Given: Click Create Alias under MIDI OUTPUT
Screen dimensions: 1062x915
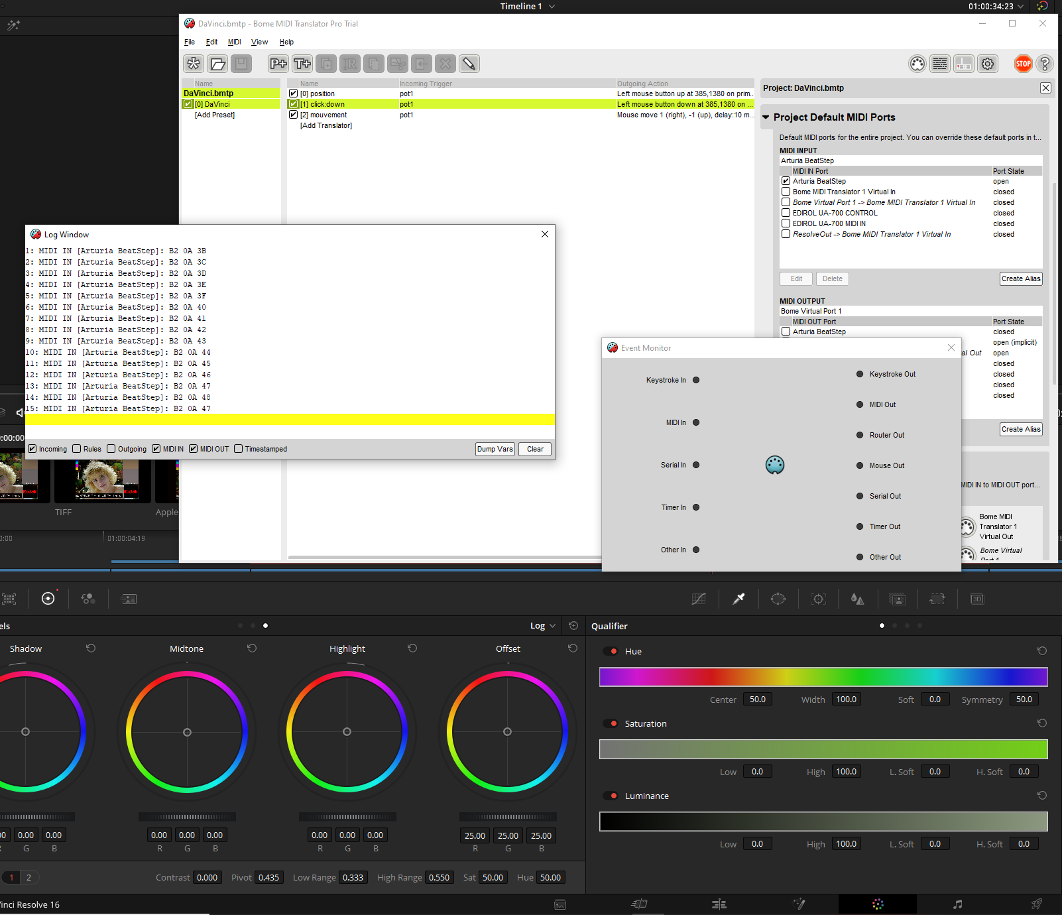Looking at the screenshot, I should (1021, 429).
